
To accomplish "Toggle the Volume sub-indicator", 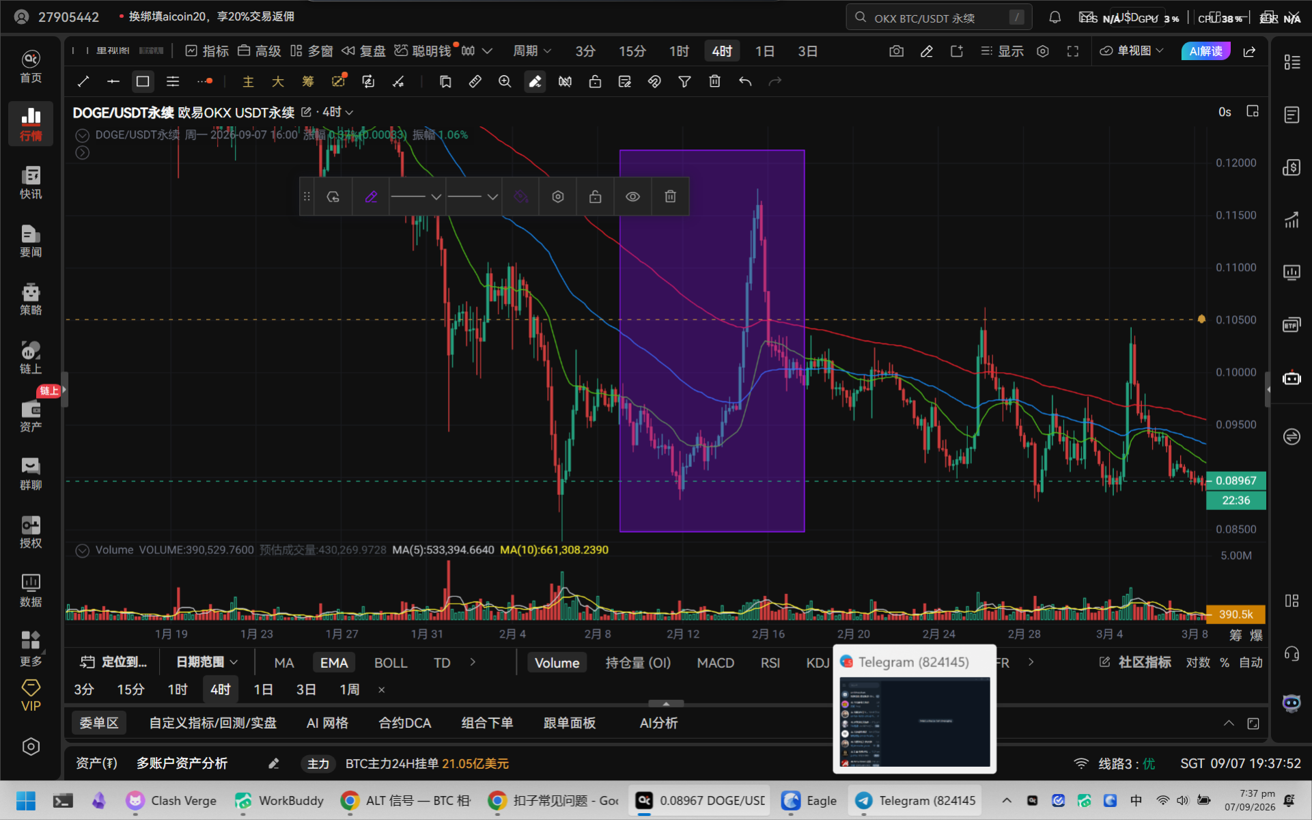I will coord(557,663).
